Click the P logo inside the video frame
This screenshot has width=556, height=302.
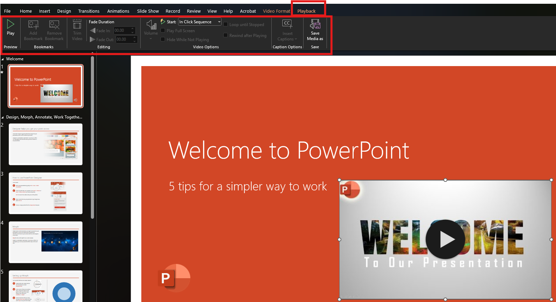[x=350, y=190]
